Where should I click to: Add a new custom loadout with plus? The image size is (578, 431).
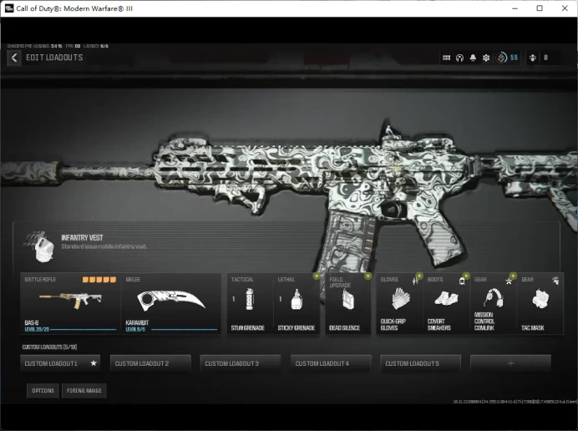pyautogui.click(x=510, y=363)
